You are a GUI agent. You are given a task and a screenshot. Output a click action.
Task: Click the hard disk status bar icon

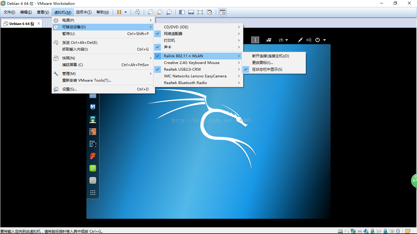point(340,231)
